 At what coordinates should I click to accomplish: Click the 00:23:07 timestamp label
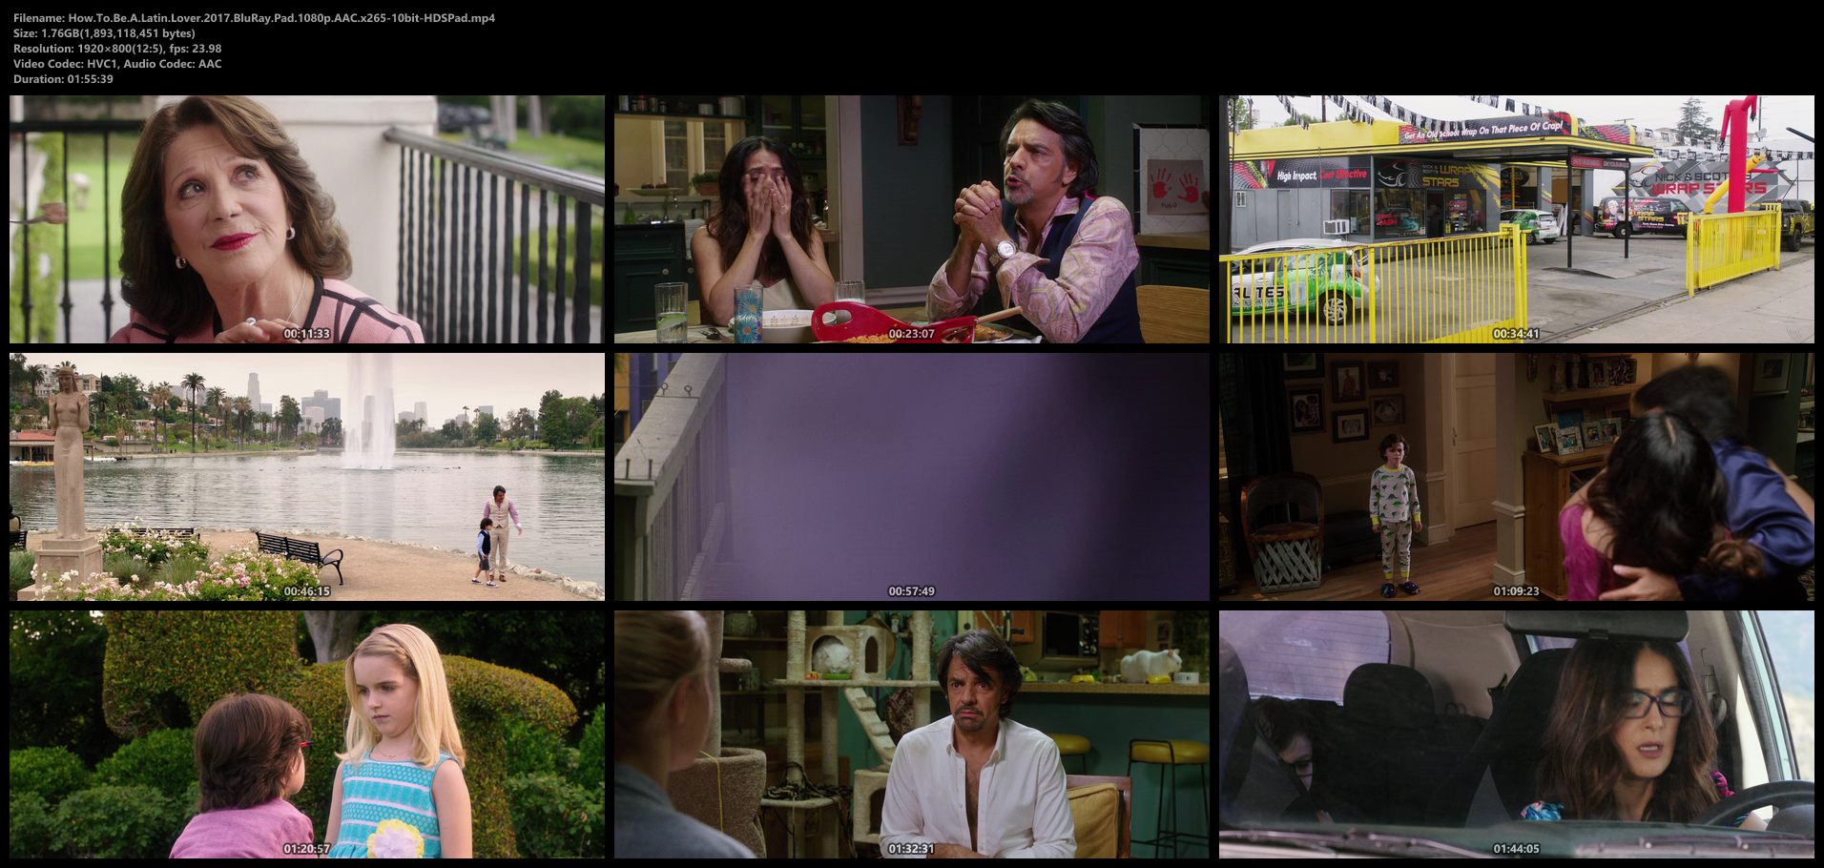(911, 334)
